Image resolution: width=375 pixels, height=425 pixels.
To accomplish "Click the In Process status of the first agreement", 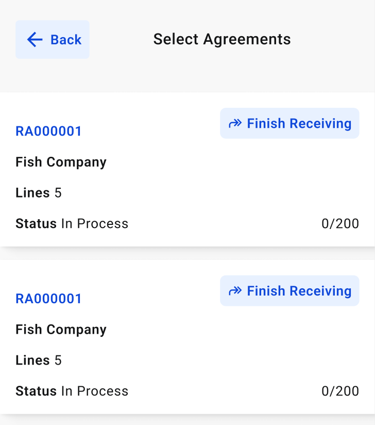I will [95, 224].
